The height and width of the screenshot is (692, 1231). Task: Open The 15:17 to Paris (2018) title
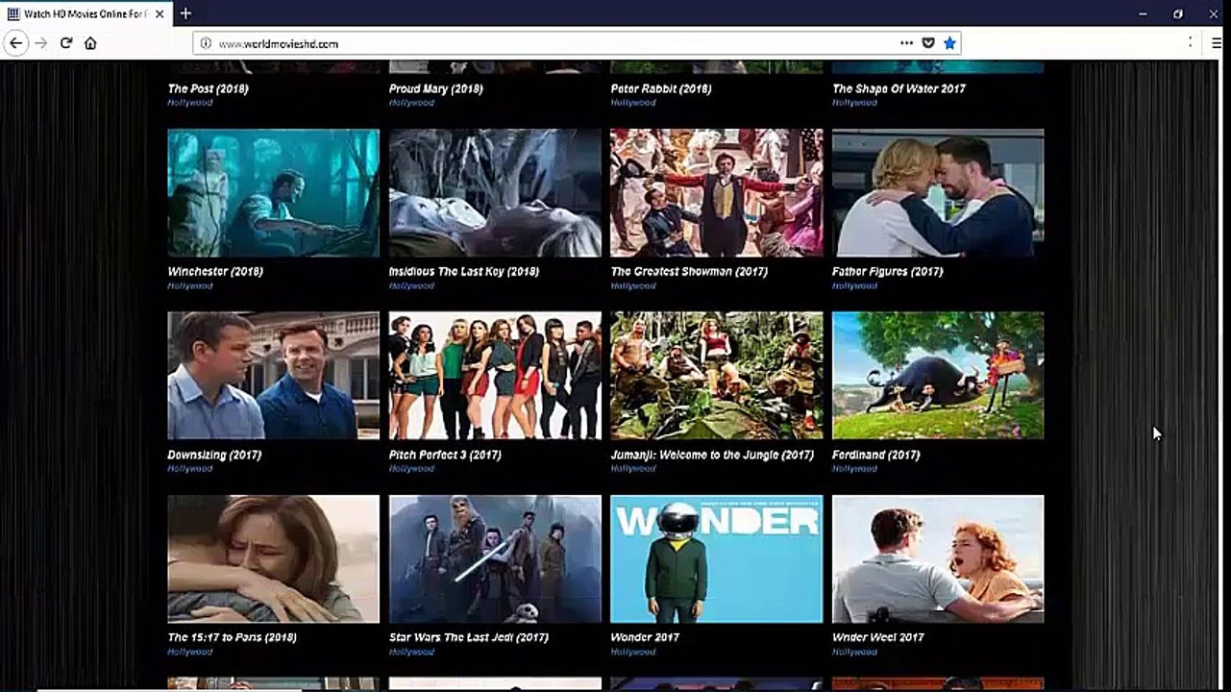tap(233, 638)
